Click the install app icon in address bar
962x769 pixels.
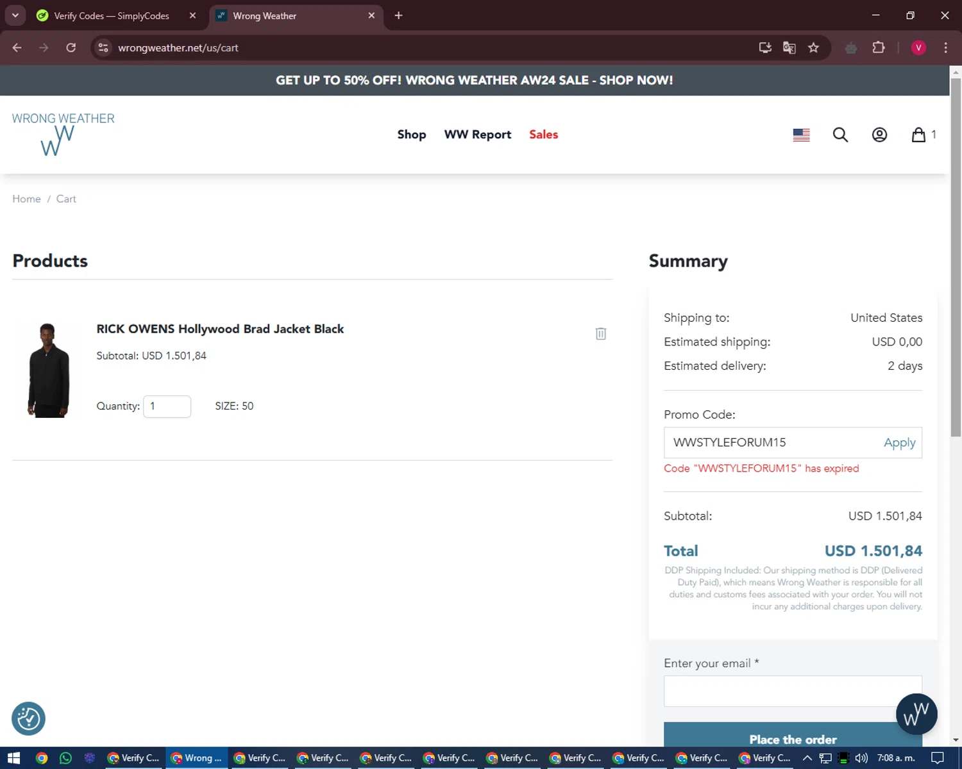coord(765,47)
